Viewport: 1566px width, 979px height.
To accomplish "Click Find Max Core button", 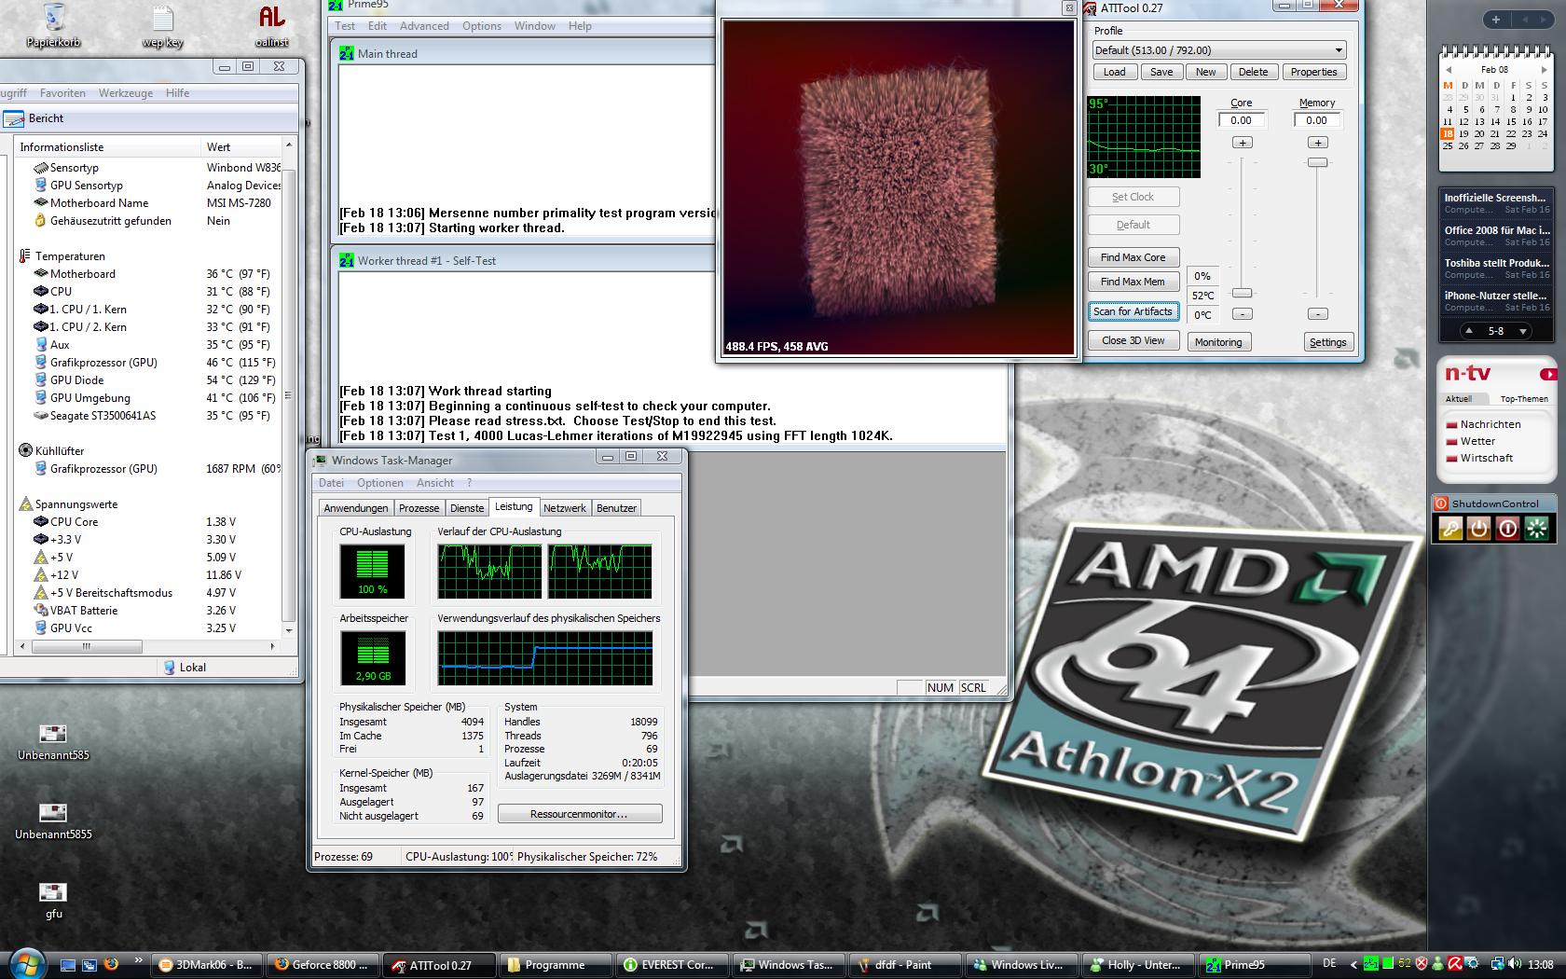I will pyautogui.click(x=1133, y=257).
